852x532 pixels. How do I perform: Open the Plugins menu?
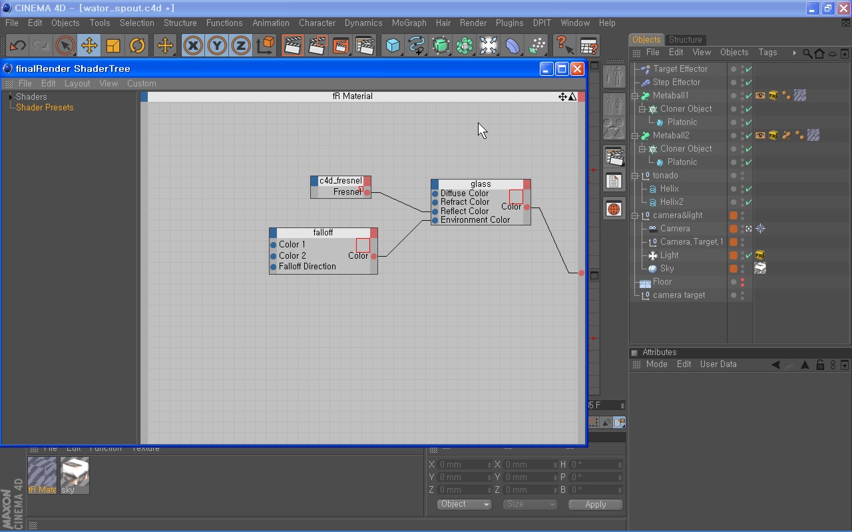[x=509, y=23]
